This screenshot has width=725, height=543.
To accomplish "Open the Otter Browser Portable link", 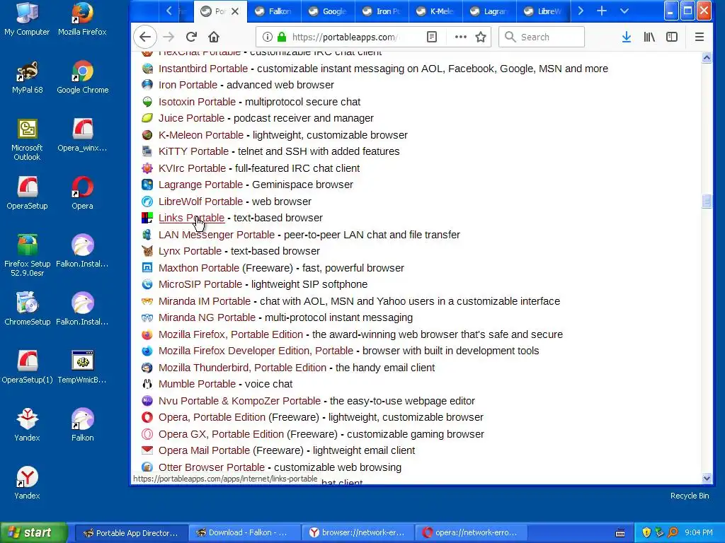I will pos(212,467).
